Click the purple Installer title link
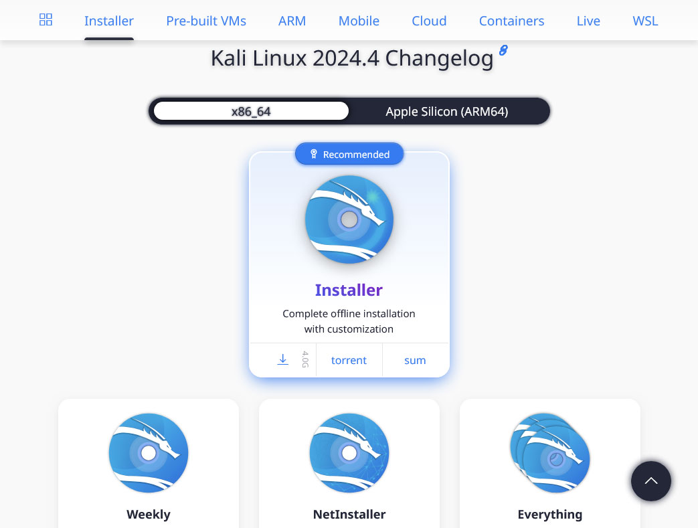This screenshot has width=698, height=528. tap(349, 290)
